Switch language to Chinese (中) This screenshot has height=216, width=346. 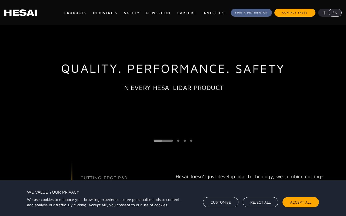324,13
